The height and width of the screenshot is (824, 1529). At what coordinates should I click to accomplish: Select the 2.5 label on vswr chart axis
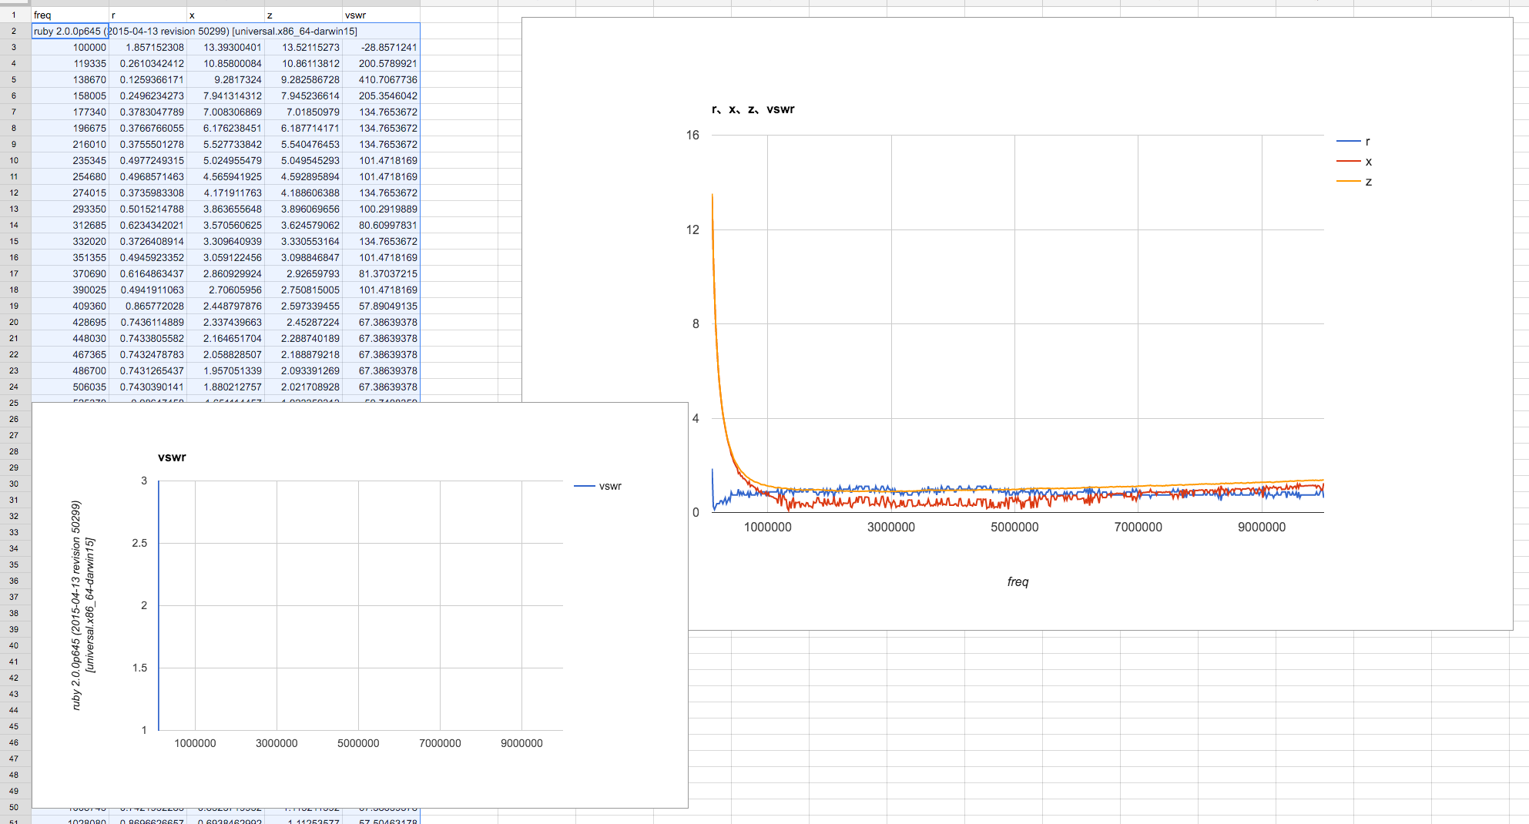(139, 543)
